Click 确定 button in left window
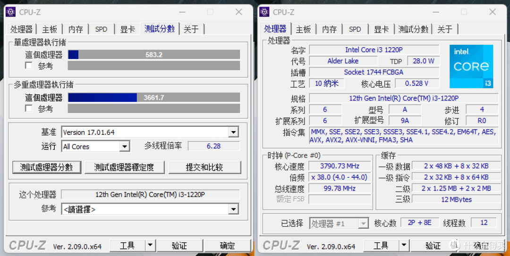This screenshot has width=510, height=256. pyautogui.click(x=227, y=246)
